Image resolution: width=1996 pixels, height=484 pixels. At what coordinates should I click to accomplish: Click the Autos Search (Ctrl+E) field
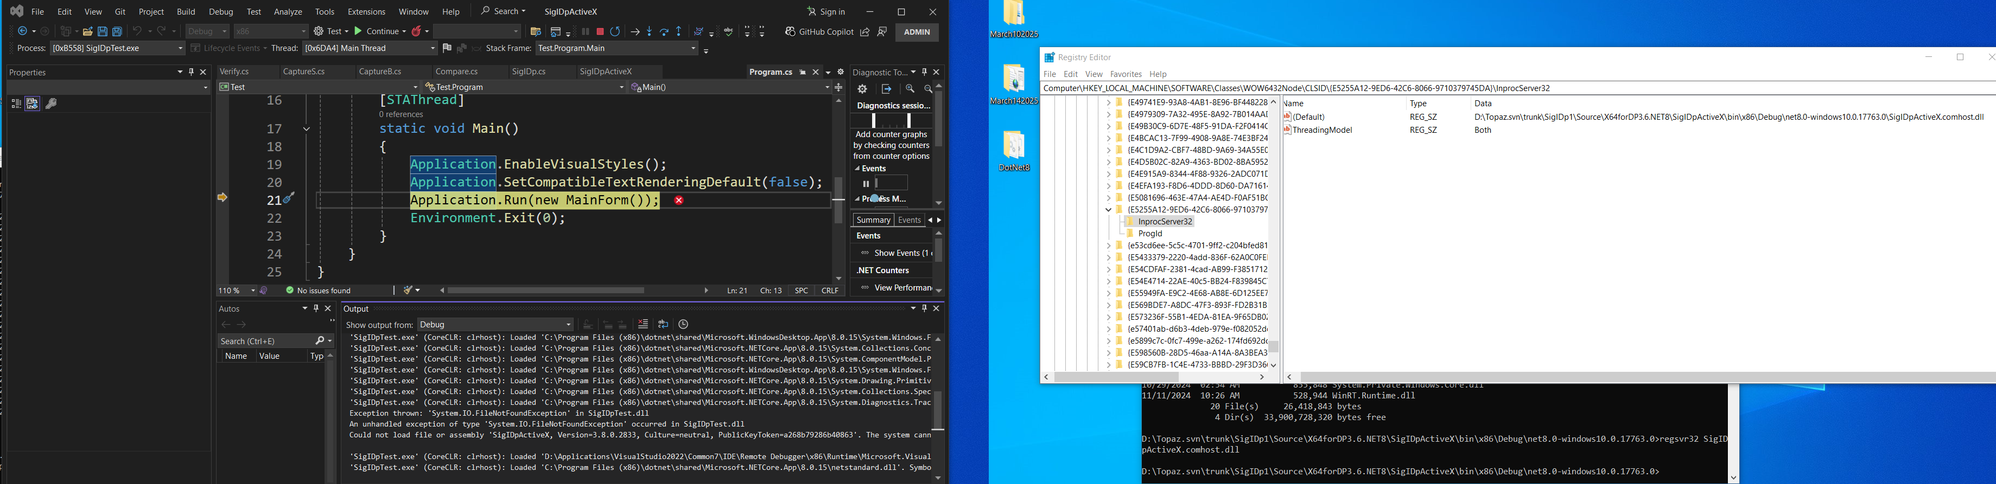[x=275, y=341]
